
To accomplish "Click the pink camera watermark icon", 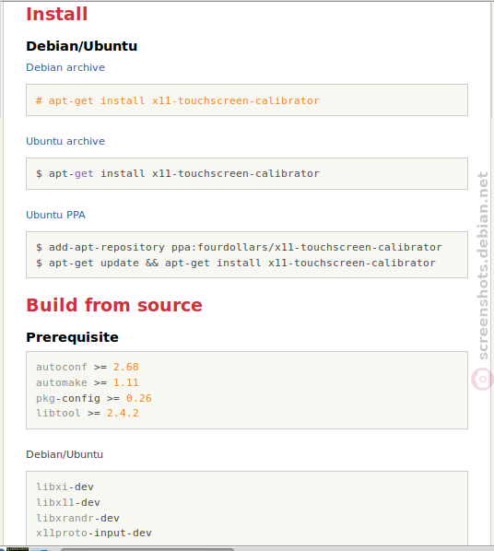I will tap(481, 379).
